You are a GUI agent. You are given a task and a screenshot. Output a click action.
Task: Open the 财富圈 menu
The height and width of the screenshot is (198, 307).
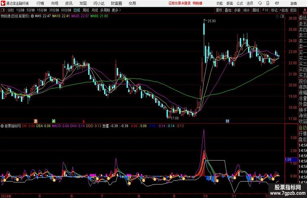coord(116,3)
